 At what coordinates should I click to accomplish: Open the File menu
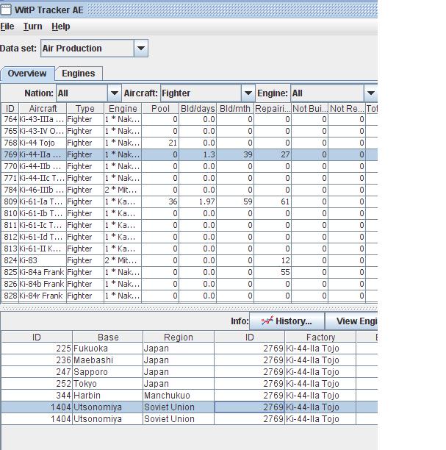pos(7,26)
